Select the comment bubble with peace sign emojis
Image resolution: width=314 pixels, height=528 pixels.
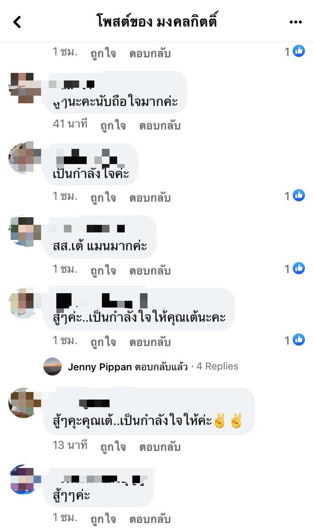click(x=149, y=411)
